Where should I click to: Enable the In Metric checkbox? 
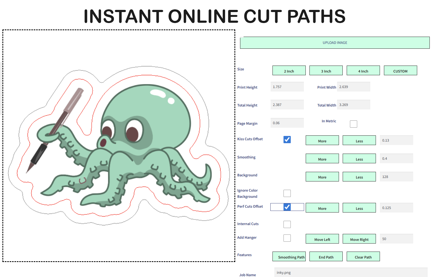point(353,124)
